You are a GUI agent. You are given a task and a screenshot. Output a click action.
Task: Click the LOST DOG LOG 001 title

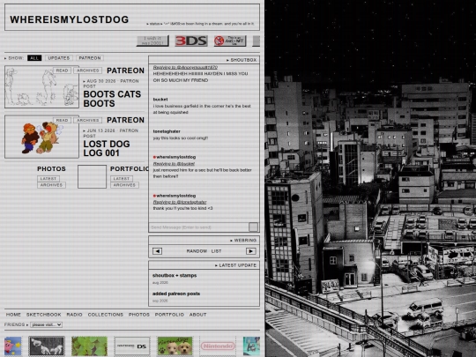107,148
